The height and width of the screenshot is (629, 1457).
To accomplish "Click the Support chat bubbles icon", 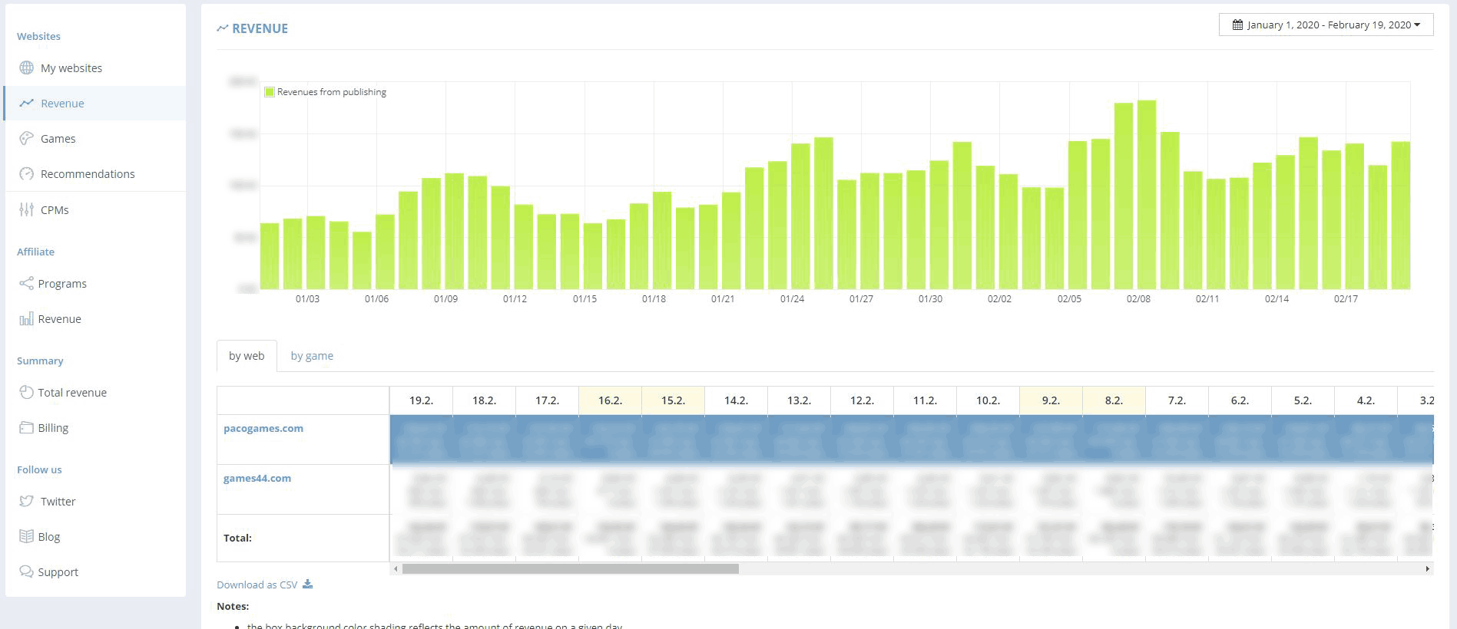I will click(26, 571).
